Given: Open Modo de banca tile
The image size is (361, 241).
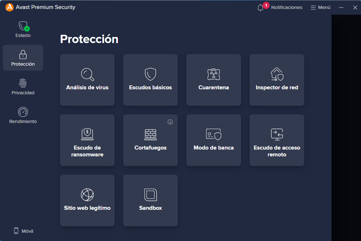Looking at the screenshot, I should pyautogui.click(x=214, y=140).
